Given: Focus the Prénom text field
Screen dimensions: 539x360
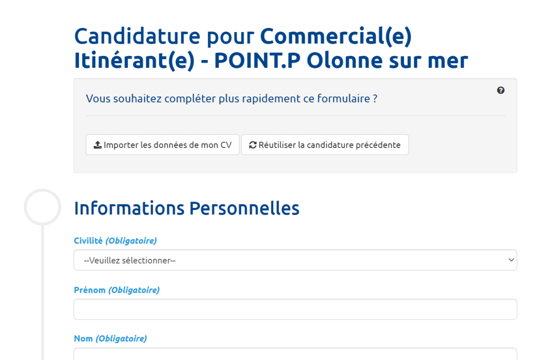Looking at the screenshot, I should pos(295,309).
